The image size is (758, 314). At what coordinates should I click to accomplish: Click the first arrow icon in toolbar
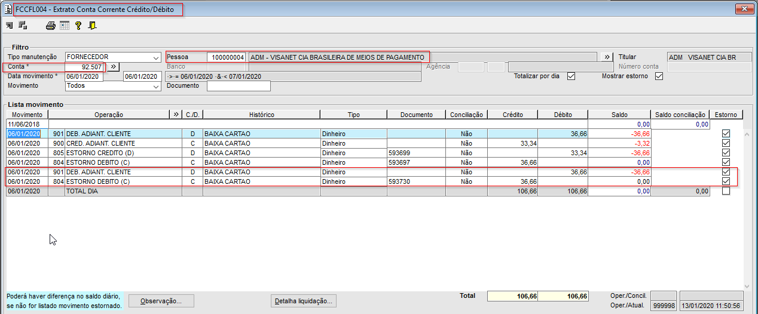pyautogui.click(x=10, y=25)
